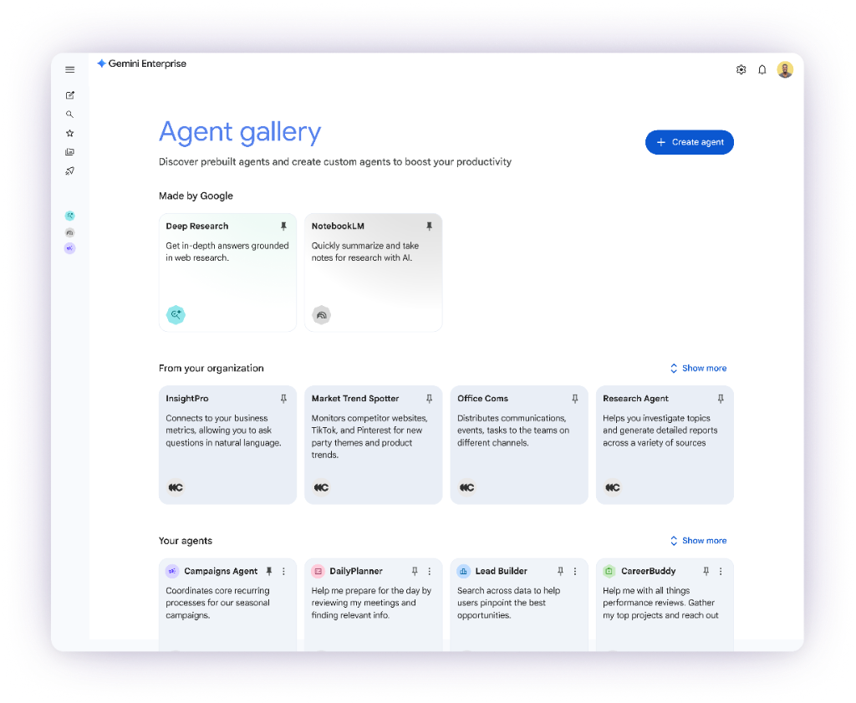The height and width of the screenshot is (703, 856).
Task: Open the settings gear icon
Action: 741,70
